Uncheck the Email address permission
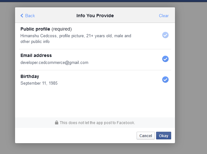 [165, 59]
